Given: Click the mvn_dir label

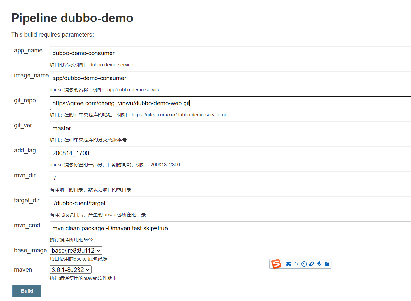Looking at the screenshot, I should [x=25, y=175].
